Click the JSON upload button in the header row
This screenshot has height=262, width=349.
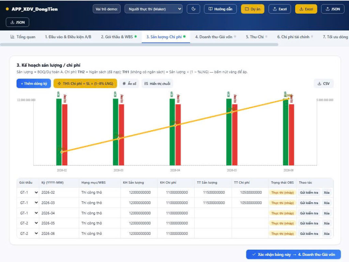tap(333, 9)
